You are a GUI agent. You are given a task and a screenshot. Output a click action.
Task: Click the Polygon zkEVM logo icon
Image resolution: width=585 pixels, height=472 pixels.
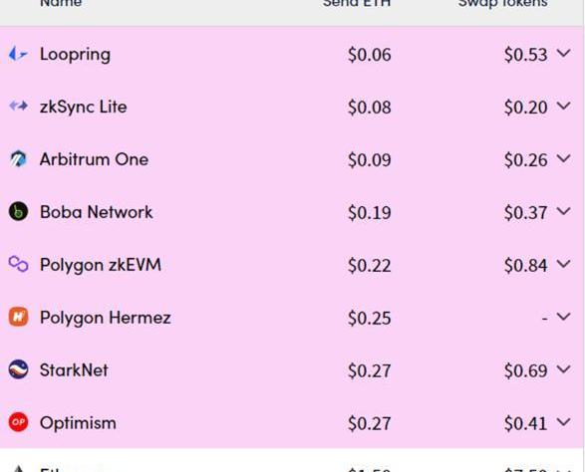18,264
